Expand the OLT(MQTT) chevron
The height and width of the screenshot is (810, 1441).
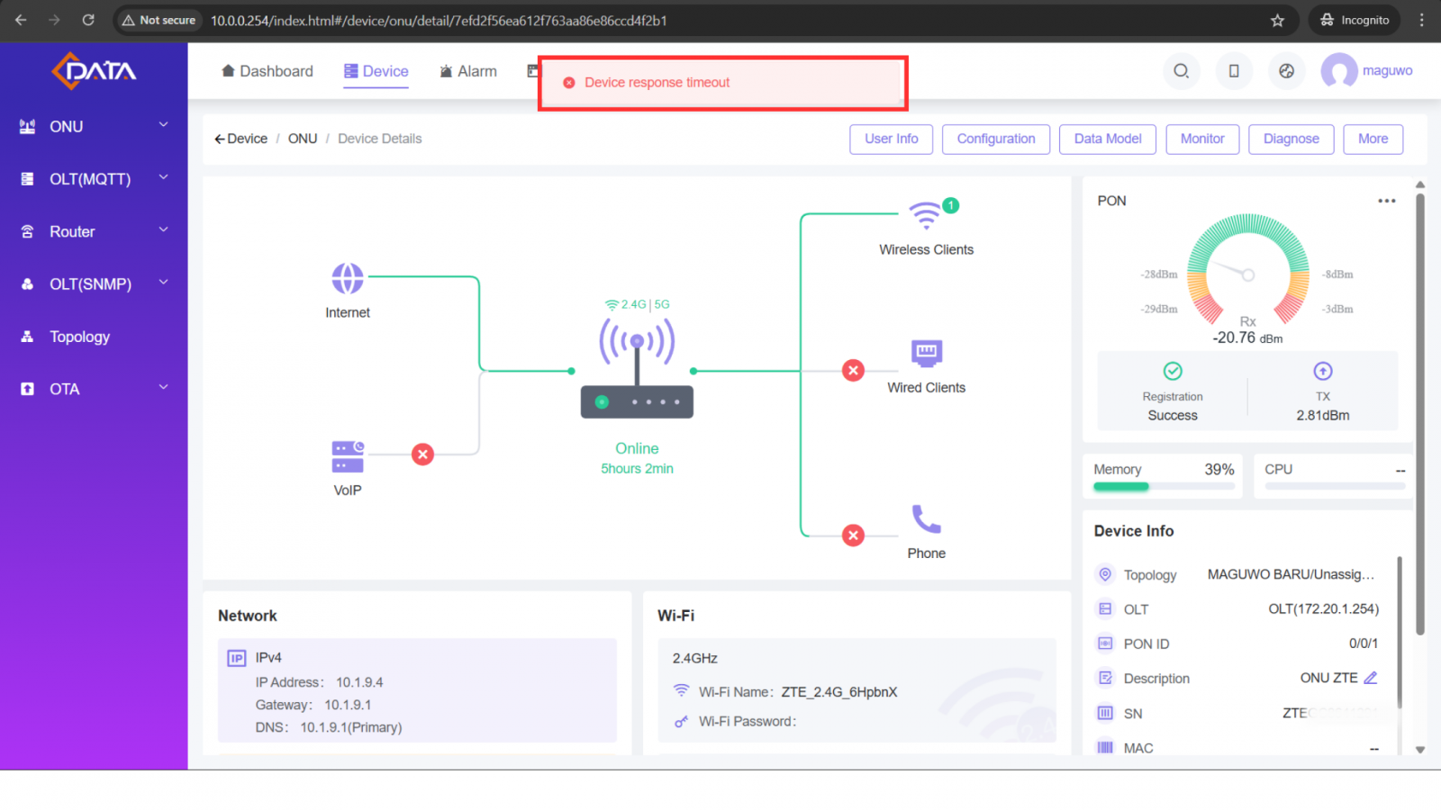164,177
